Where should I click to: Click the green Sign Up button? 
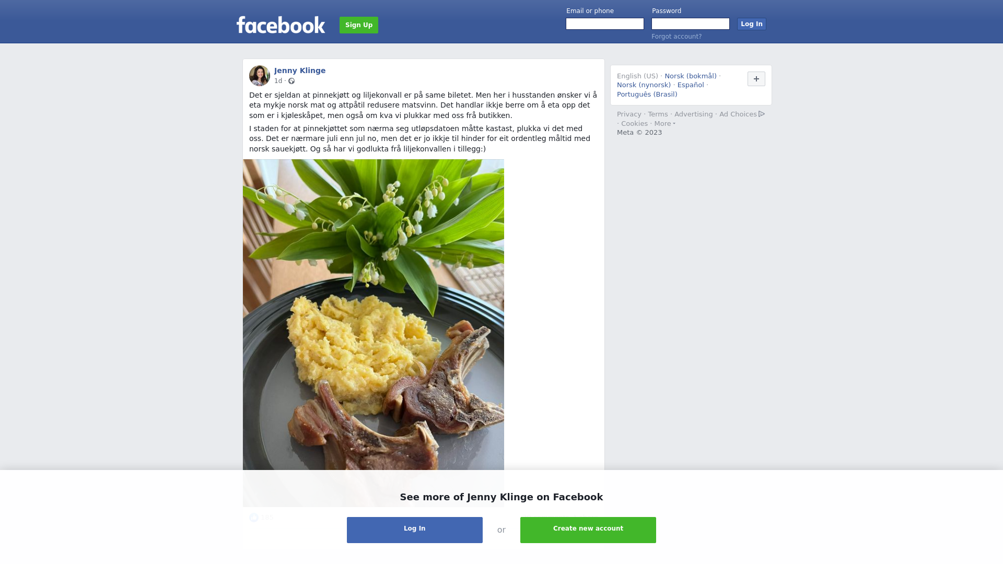[359, 25]
